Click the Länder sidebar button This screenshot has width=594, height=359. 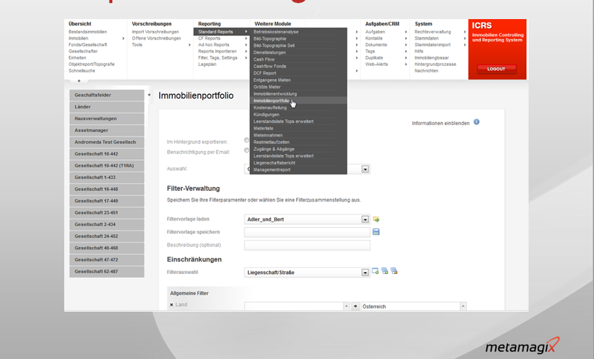(107, 107)
